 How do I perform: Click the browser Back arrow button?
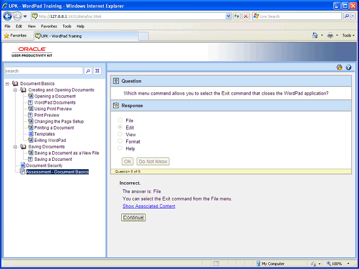(x=8, y=16)
